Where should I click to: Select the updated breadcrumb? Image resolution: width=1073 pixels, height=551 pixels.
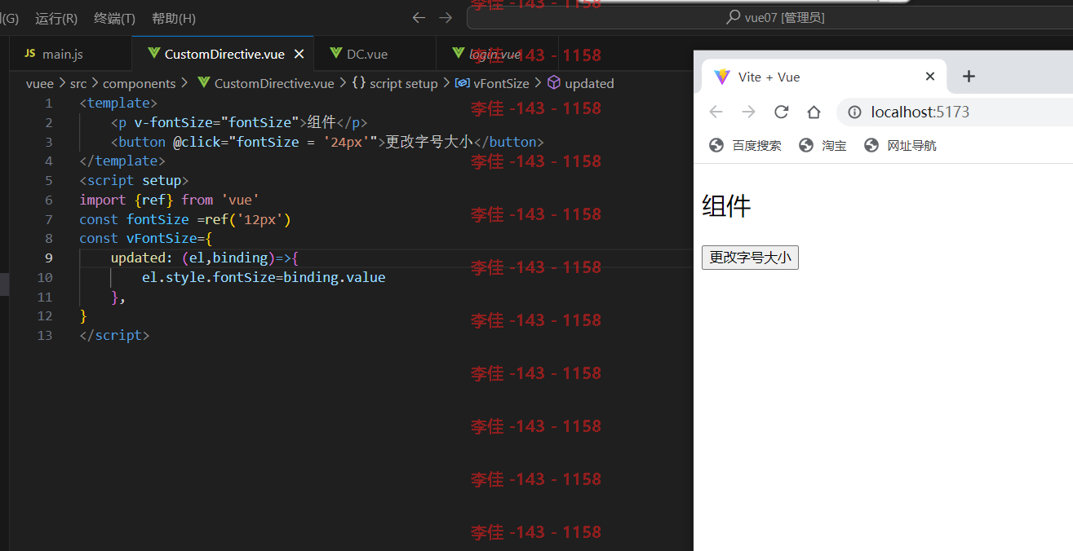click(x=589, y=83)
